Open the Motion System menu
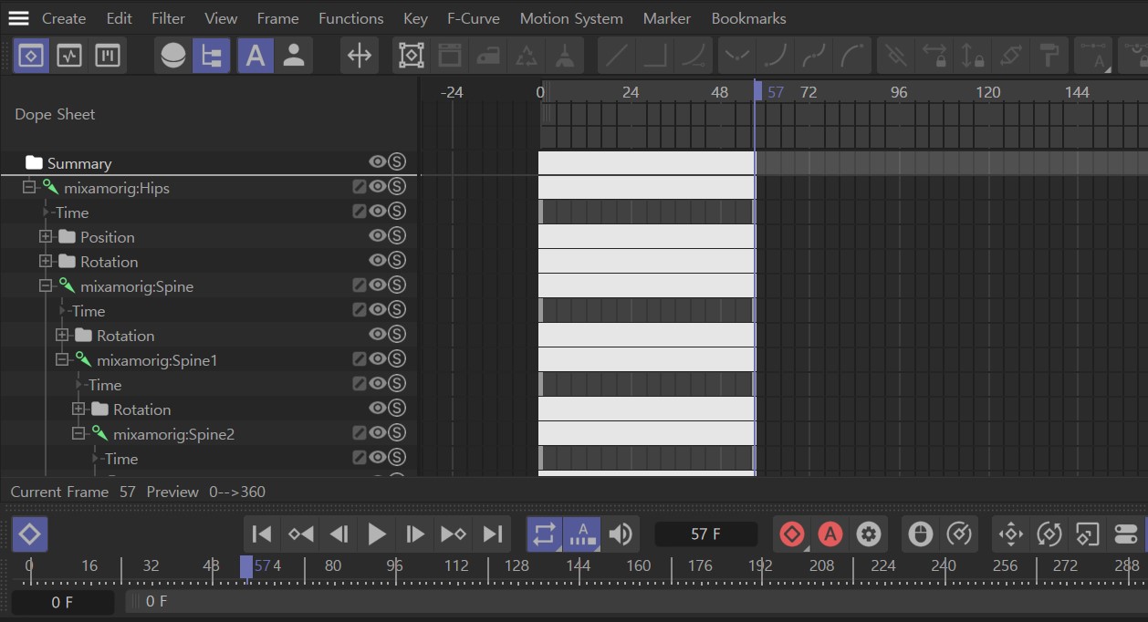Viewport: 1148px width, 622px height. coord(571,18)
